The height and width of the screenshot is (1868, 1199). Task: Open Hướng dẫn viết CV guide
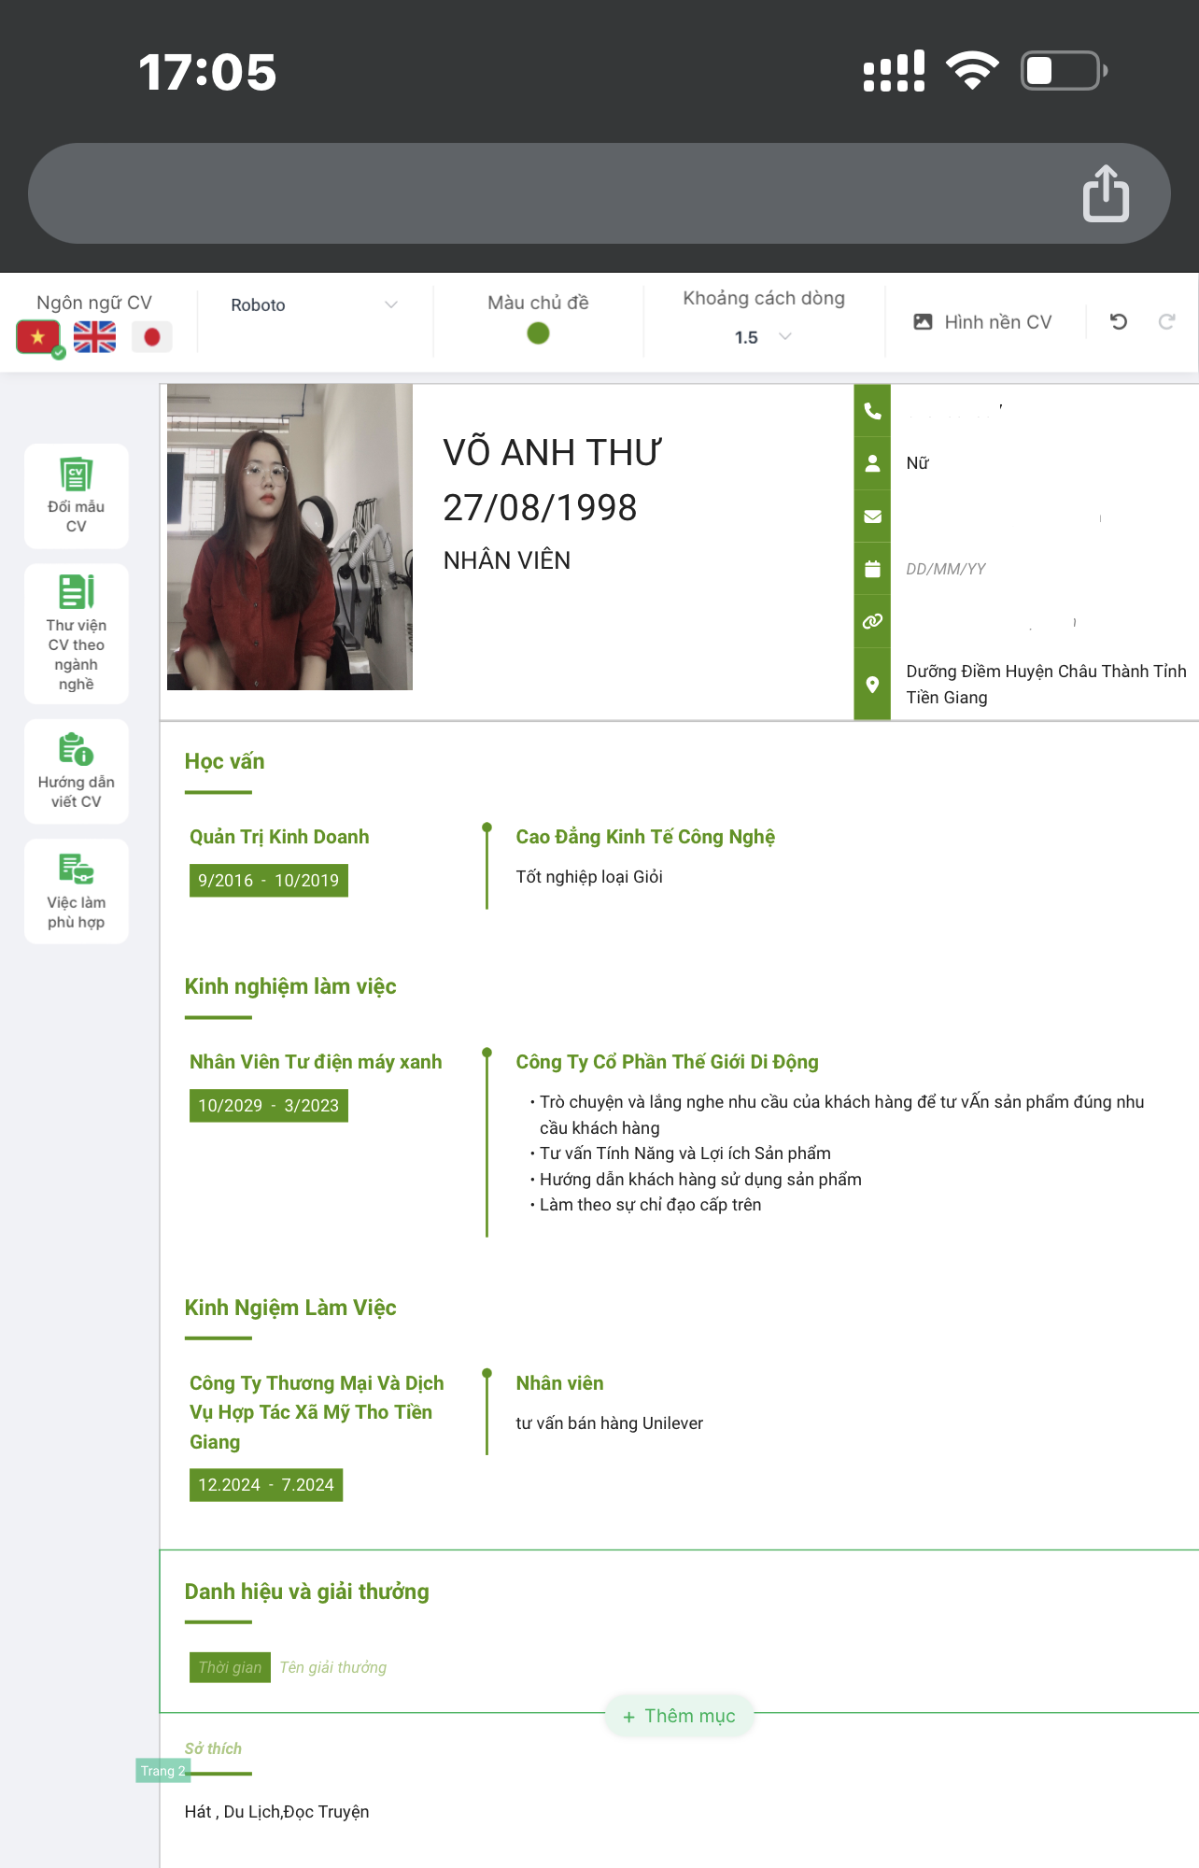[77, 771]
